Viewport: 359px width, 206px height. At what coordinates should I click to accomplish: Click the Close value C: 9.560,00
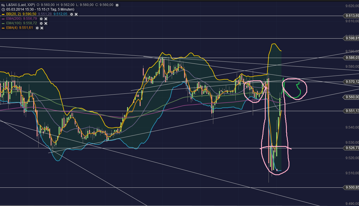[104, 5]
